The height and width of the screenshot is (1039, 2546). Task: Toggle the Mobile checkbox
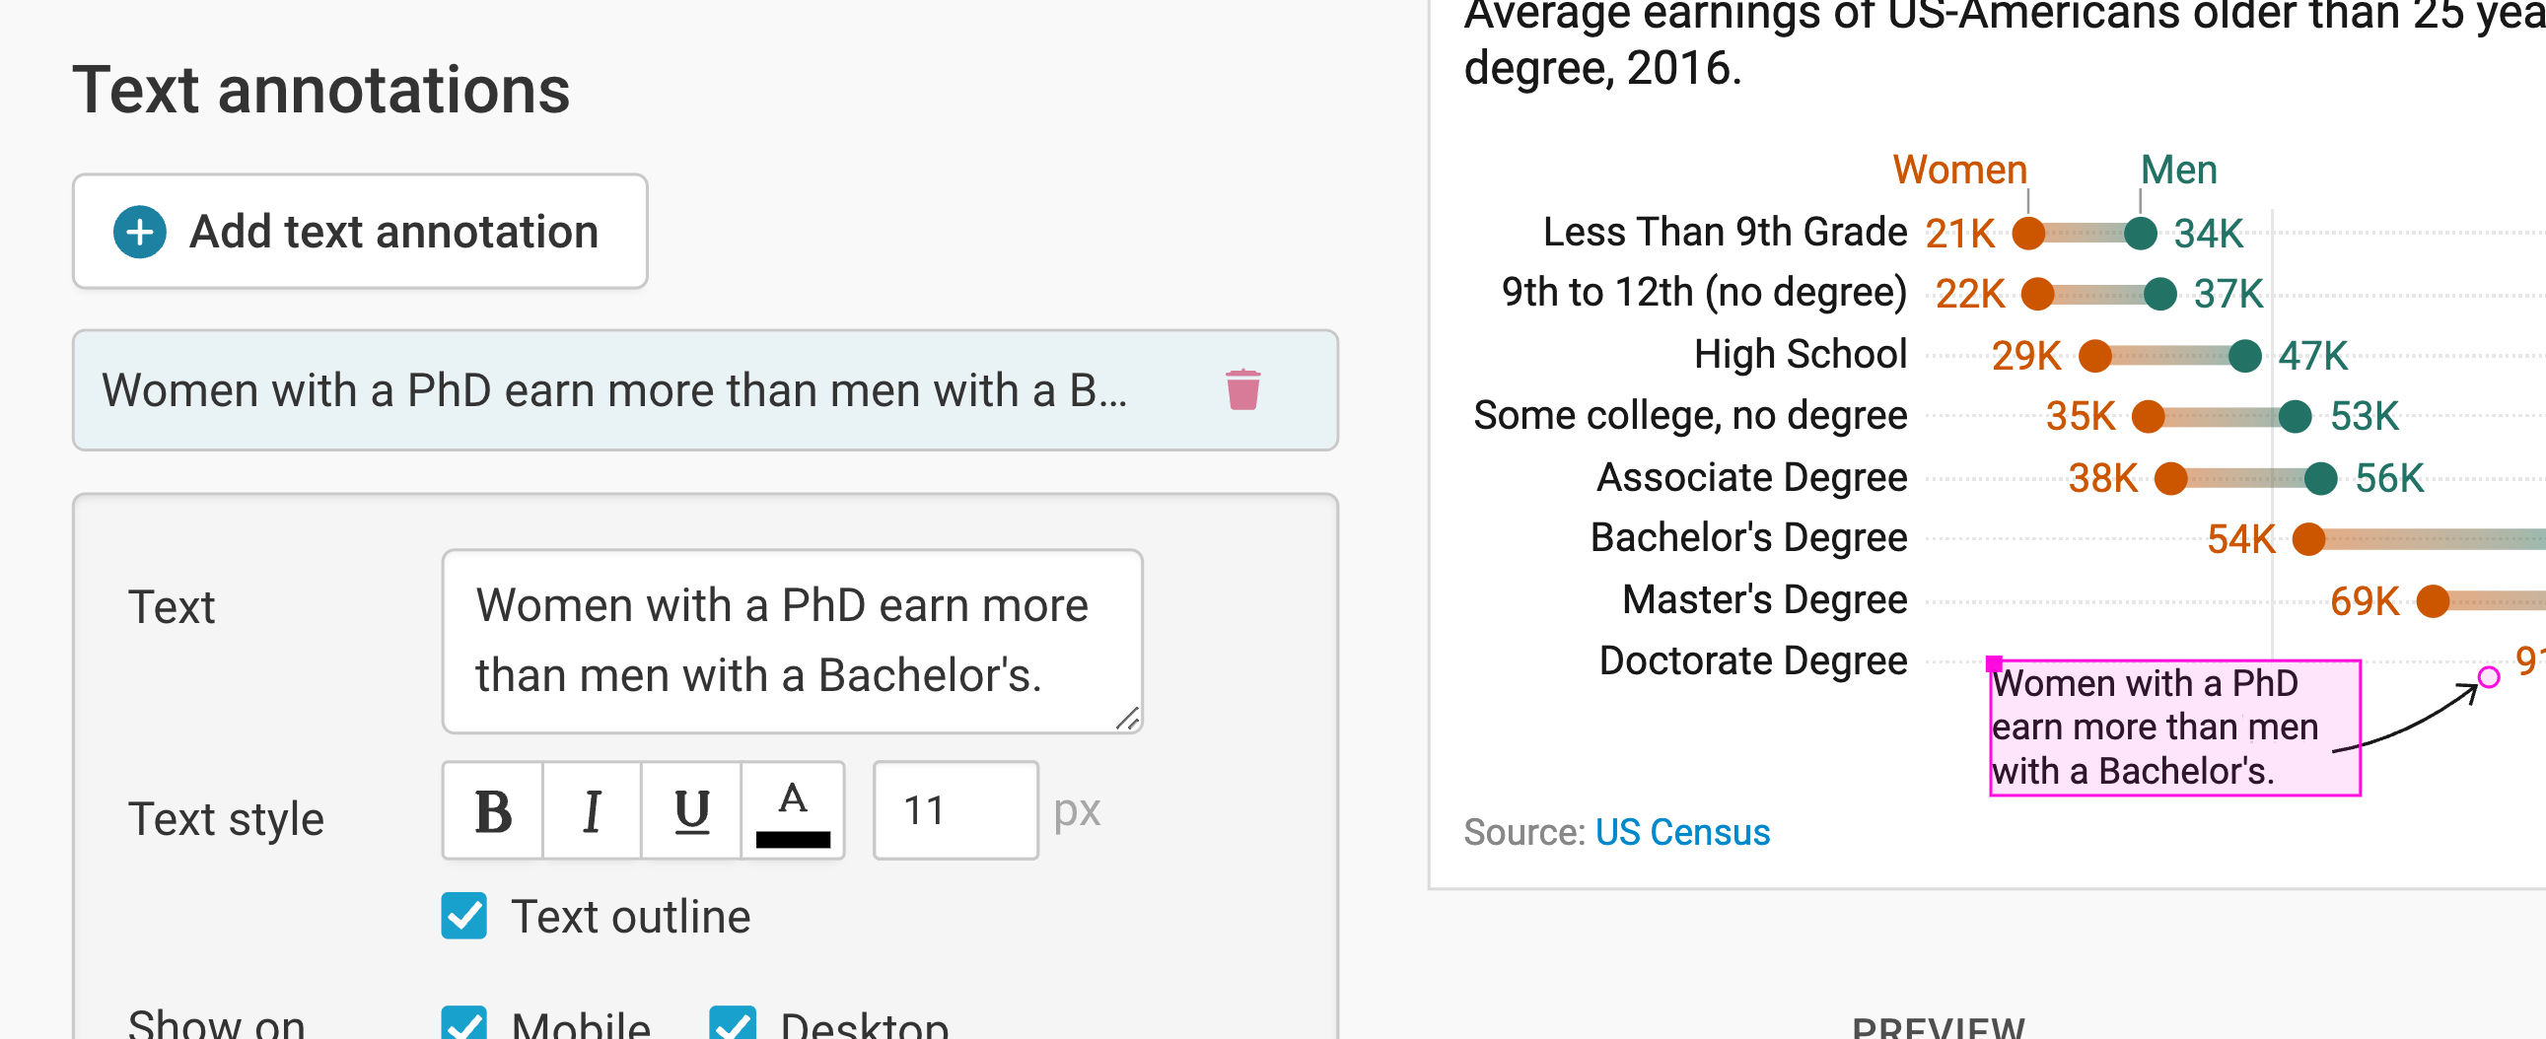tap(463, 1024)
